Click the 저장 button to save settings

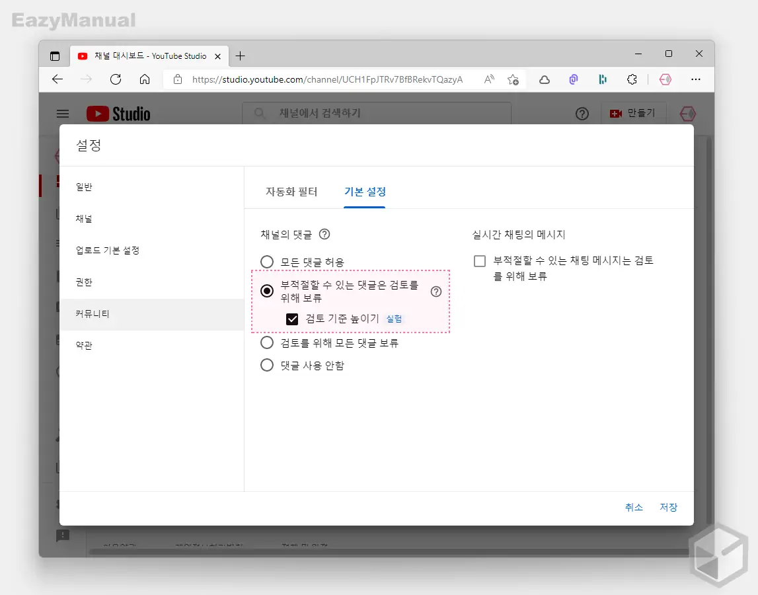669,507
